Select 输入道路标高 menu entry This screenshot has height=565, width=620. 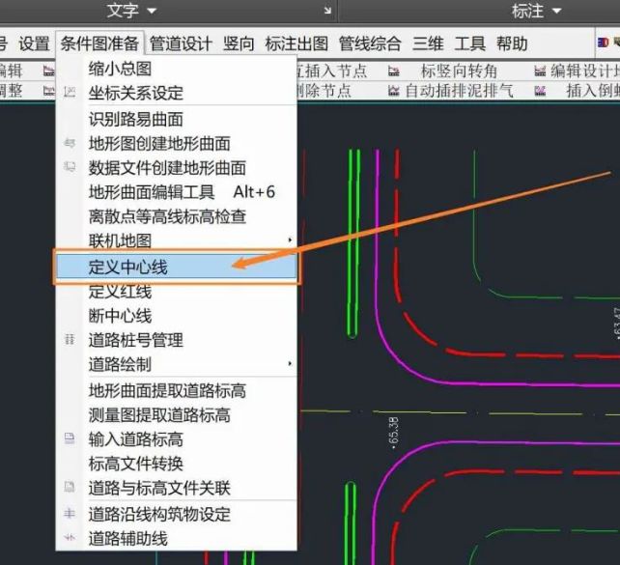[177, 439]
